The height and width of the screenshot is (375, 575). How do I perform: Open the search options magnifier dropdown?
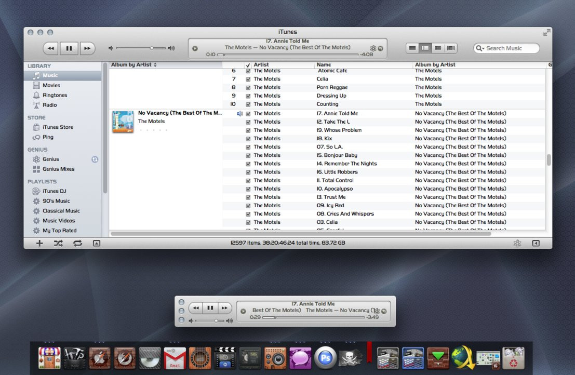coord(480,48)
